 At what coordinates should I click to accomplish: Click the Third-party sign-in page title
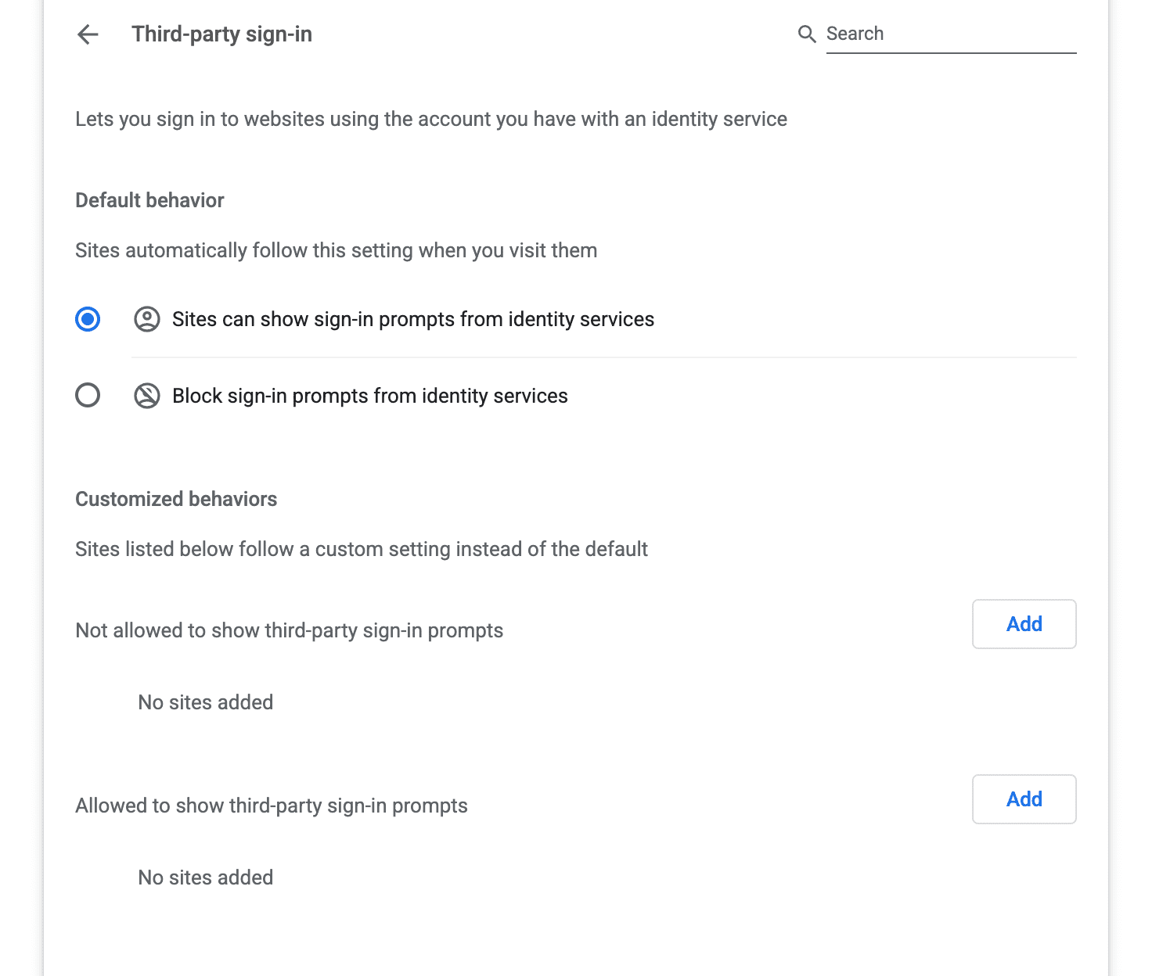tap(222, 34)
